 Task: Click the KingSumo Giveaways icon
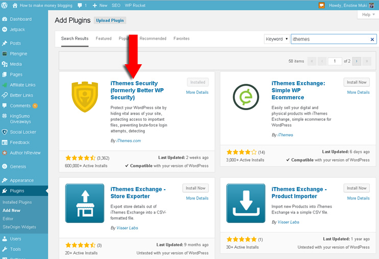tap(5, 116)
